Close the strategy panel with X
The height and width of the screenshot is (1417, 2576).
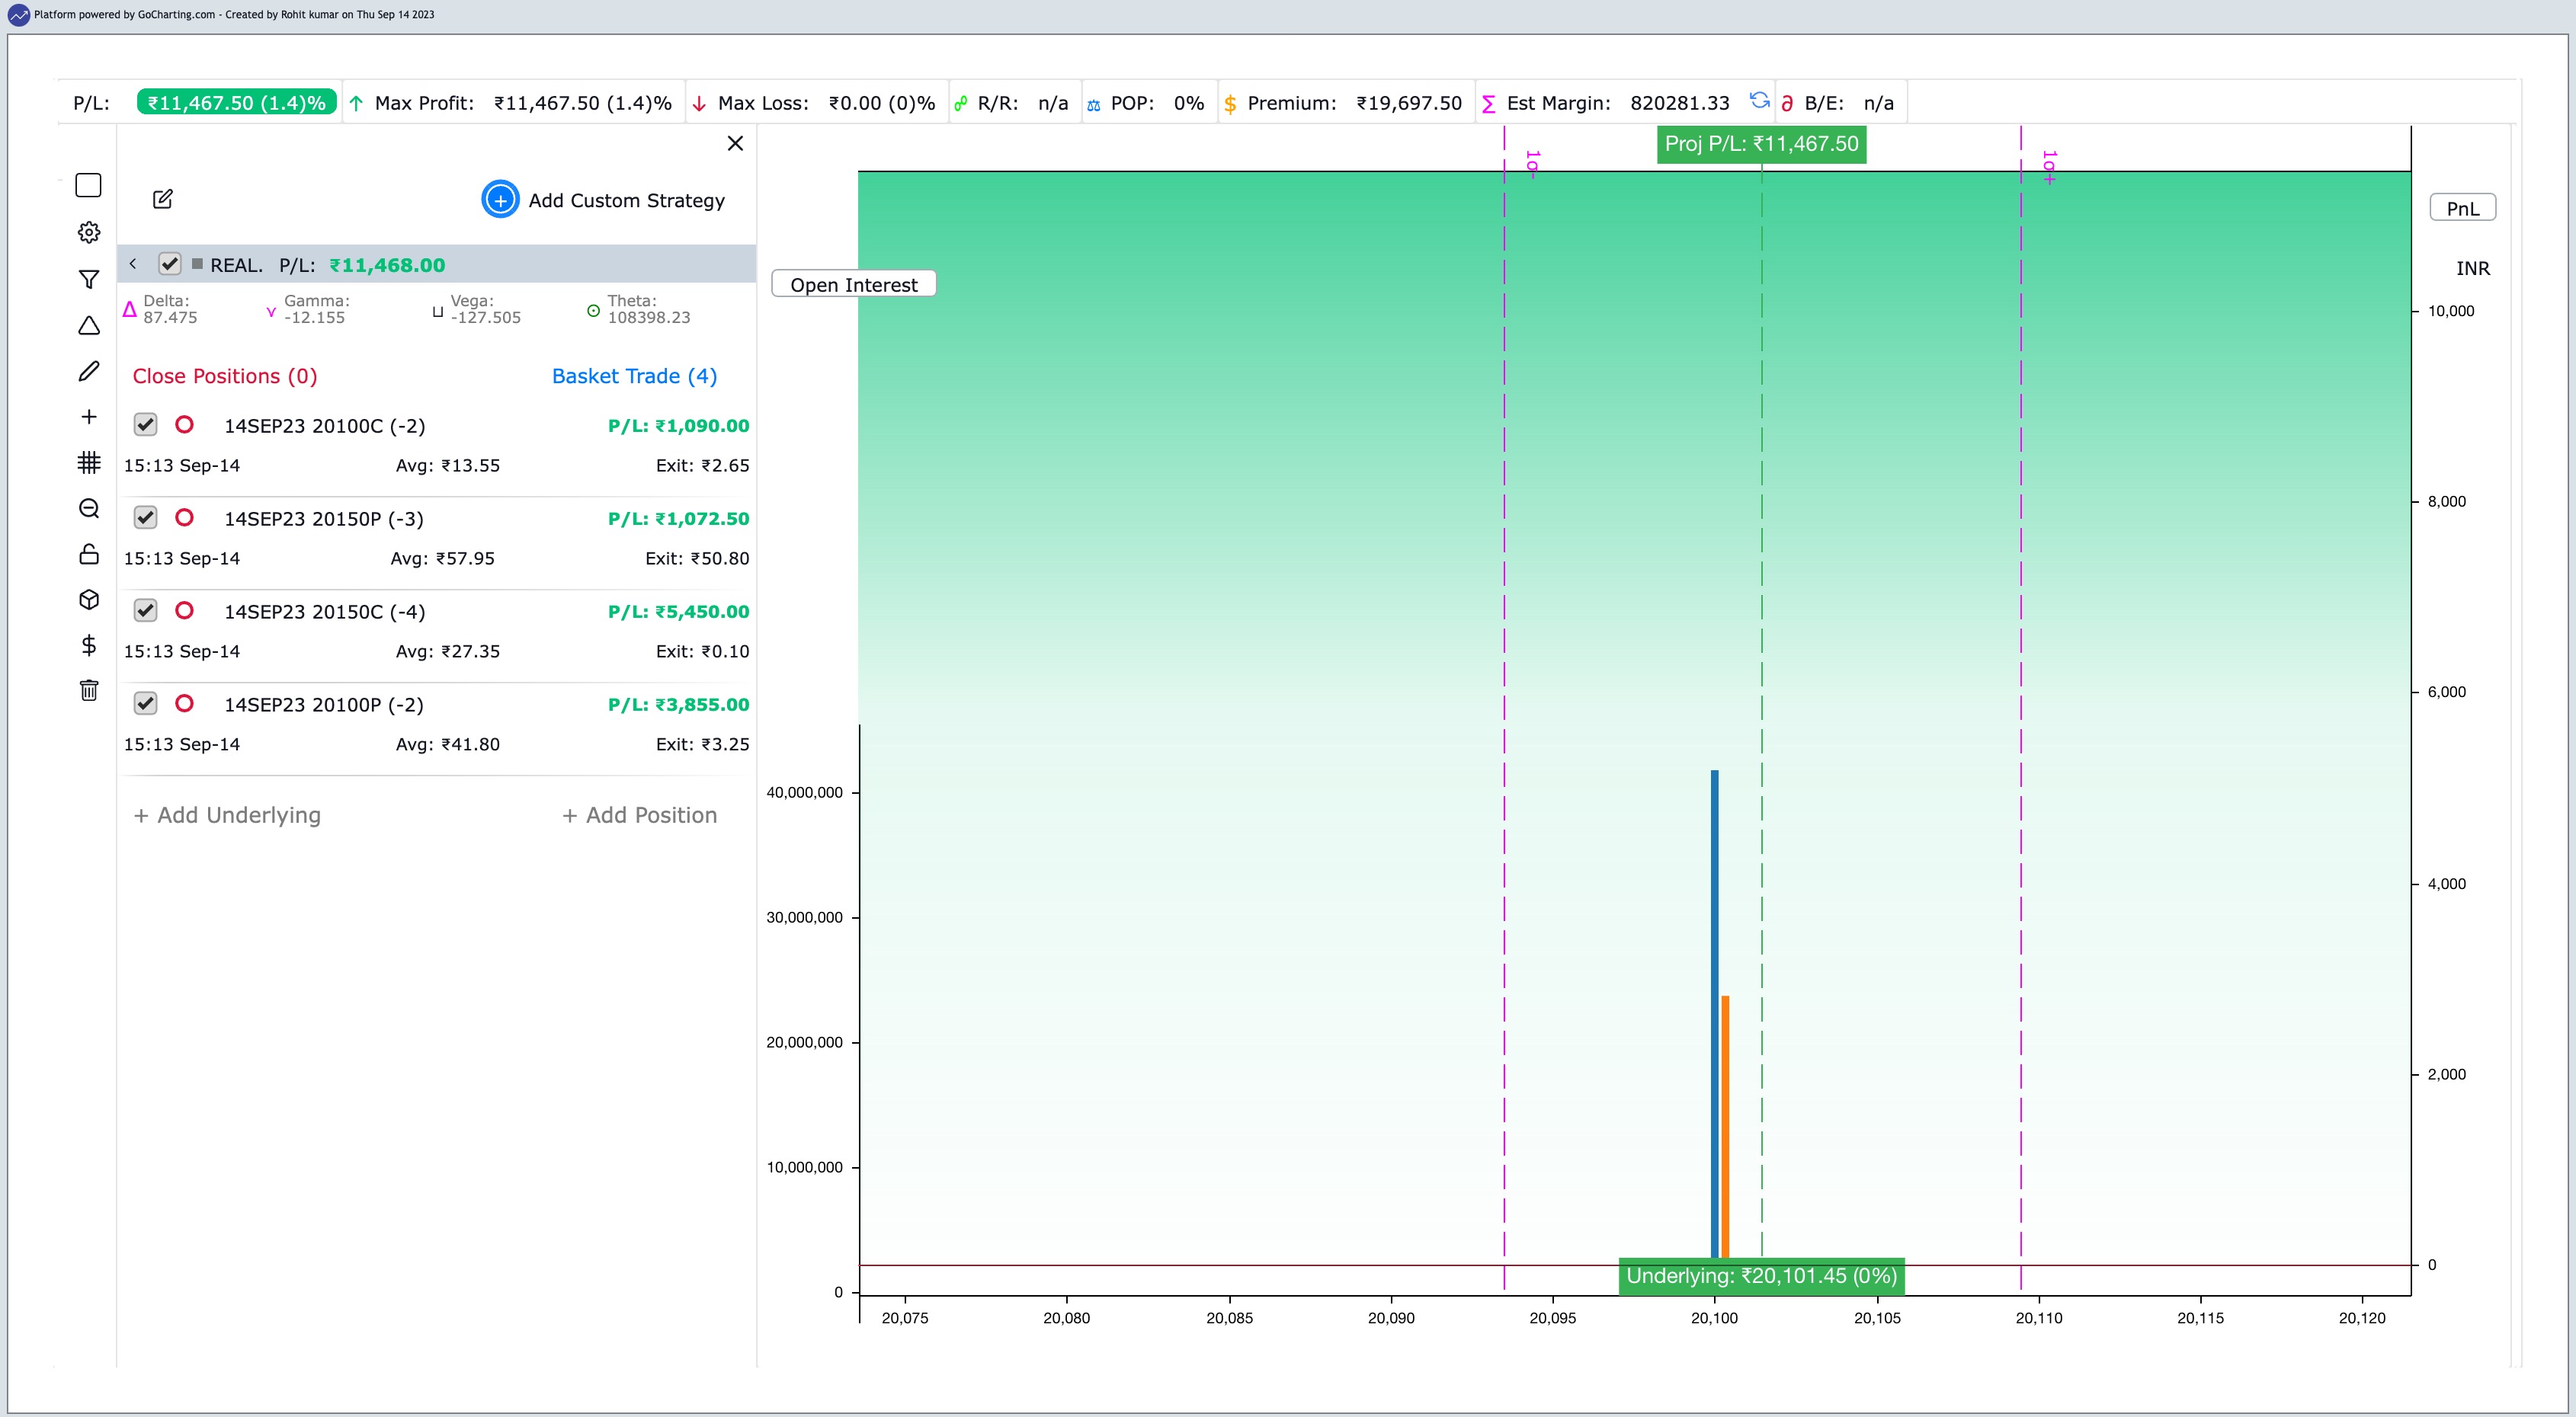pyautogui.click(x=735, y=143)
